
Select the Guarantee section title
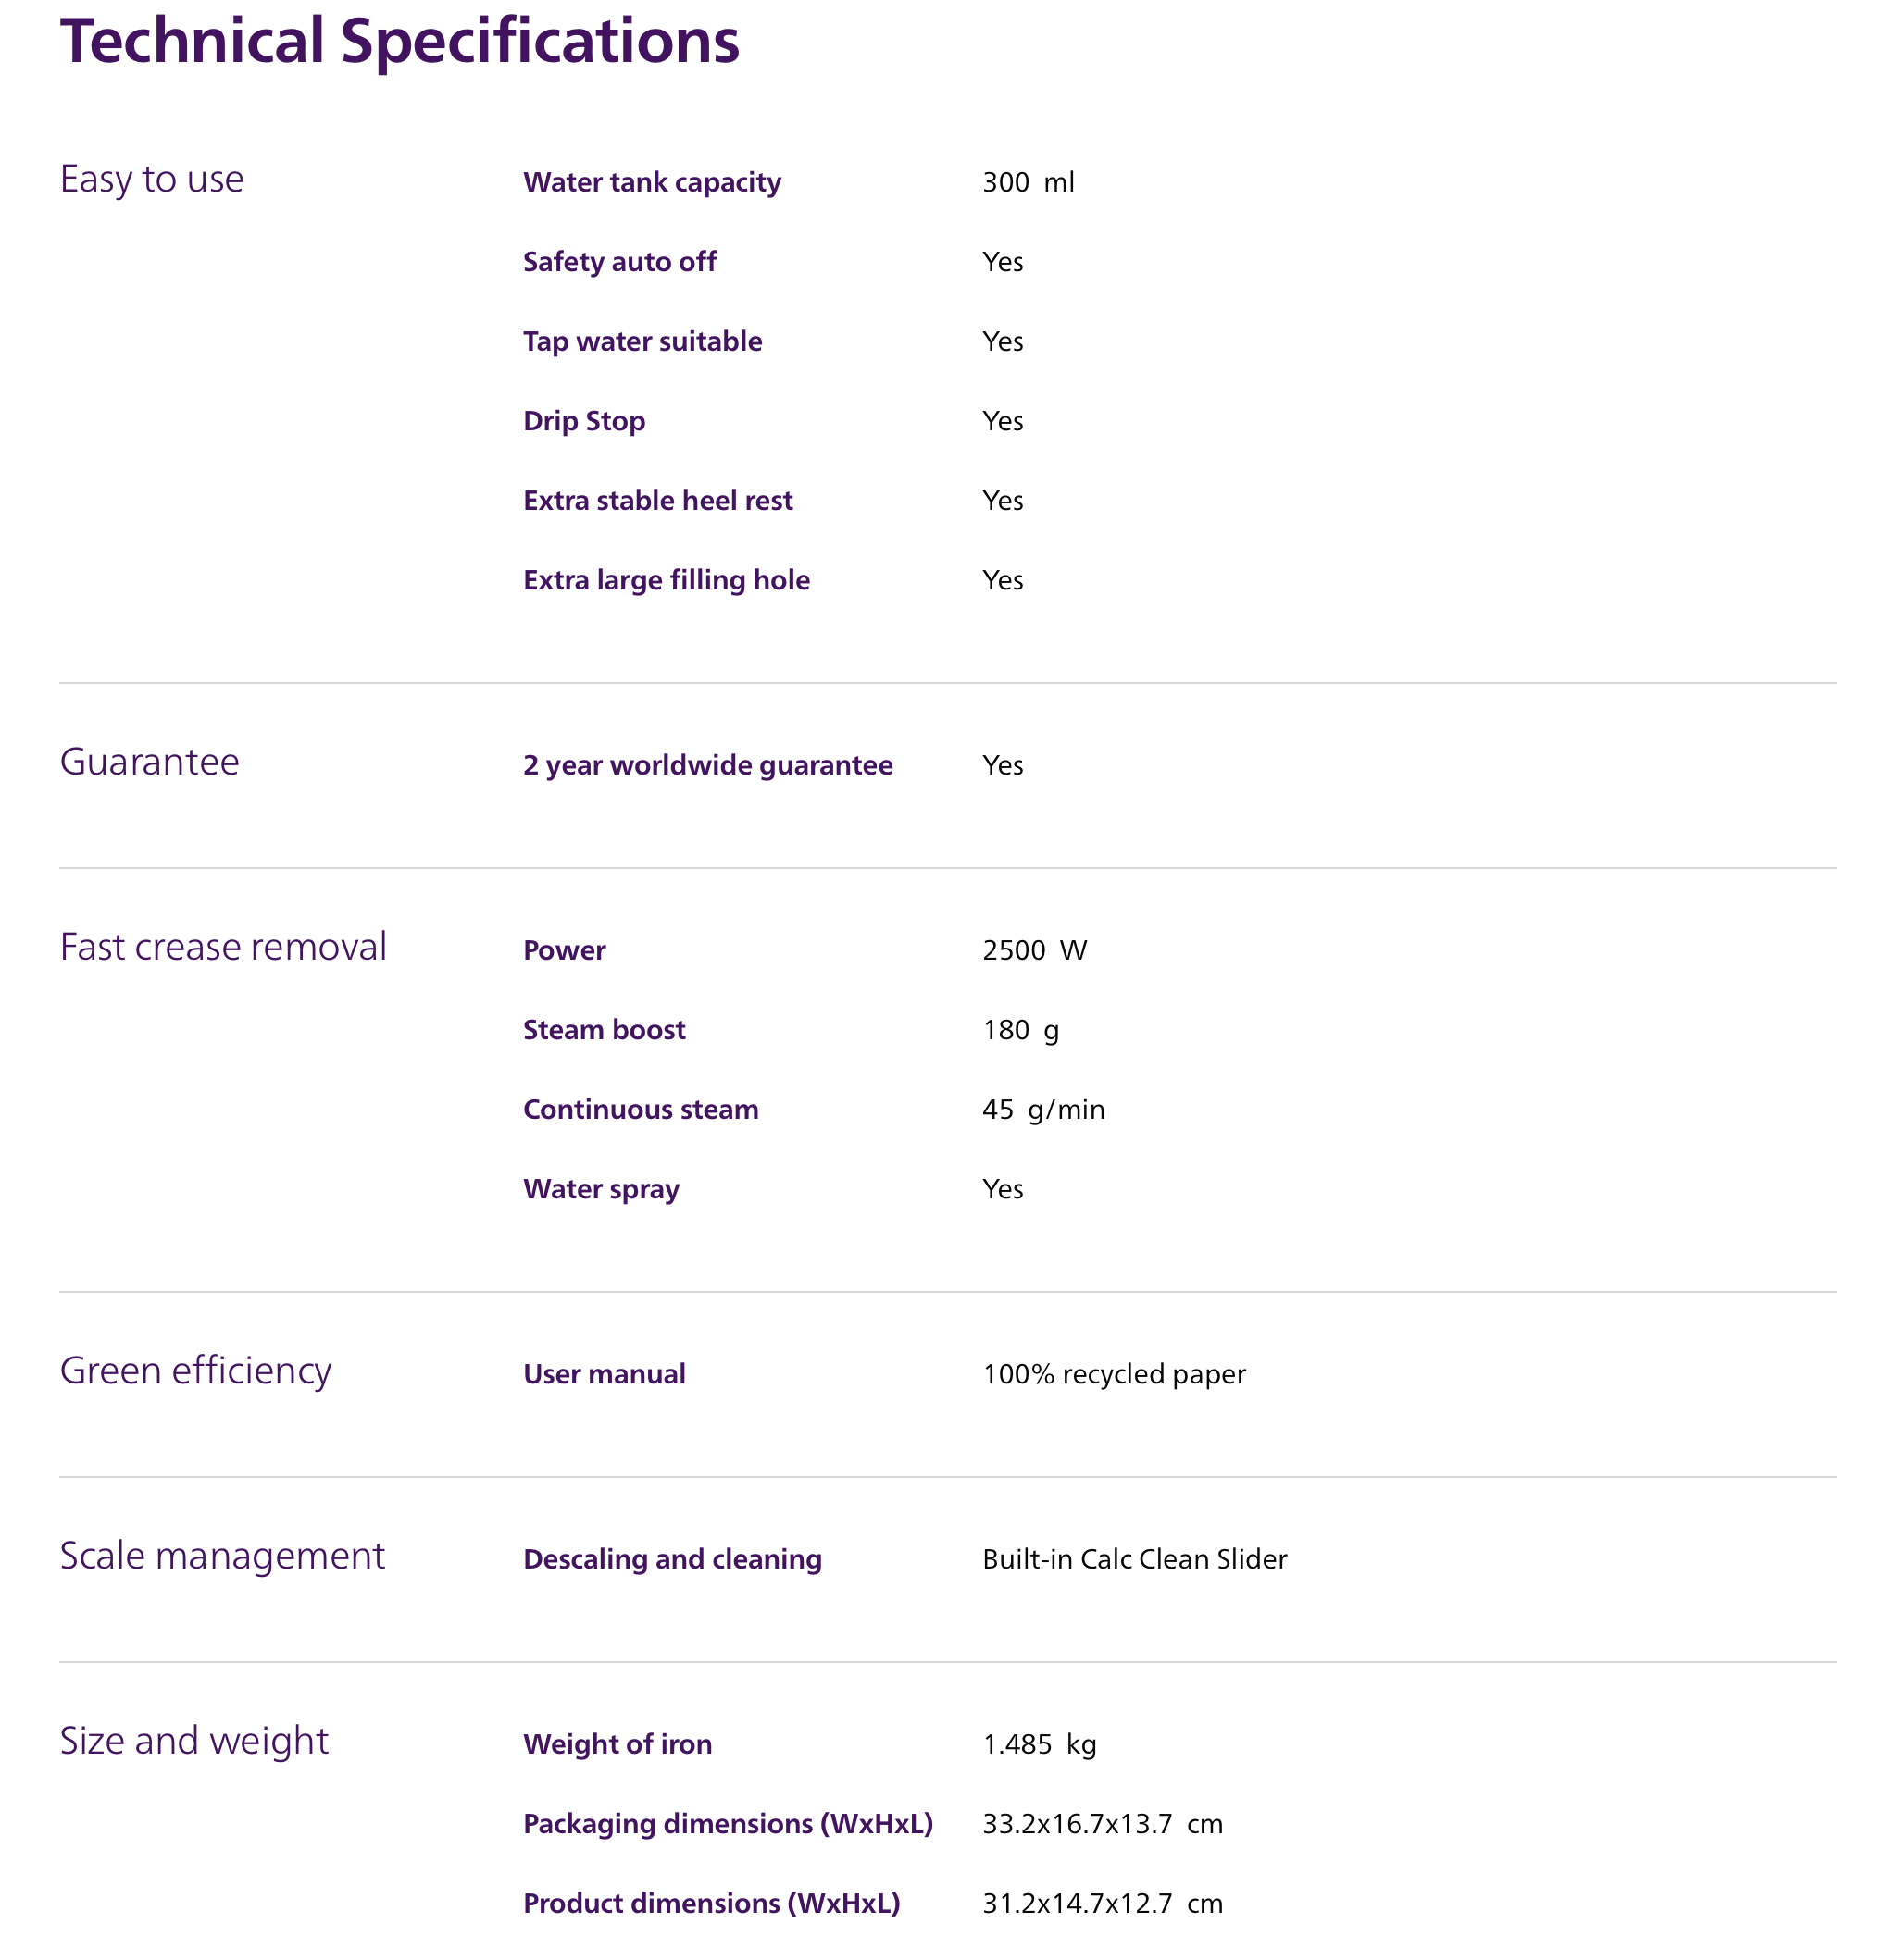tap(149, 762)
